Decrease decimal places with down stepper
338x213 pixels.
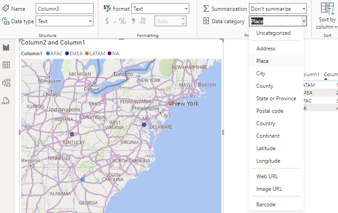[183, 24]
